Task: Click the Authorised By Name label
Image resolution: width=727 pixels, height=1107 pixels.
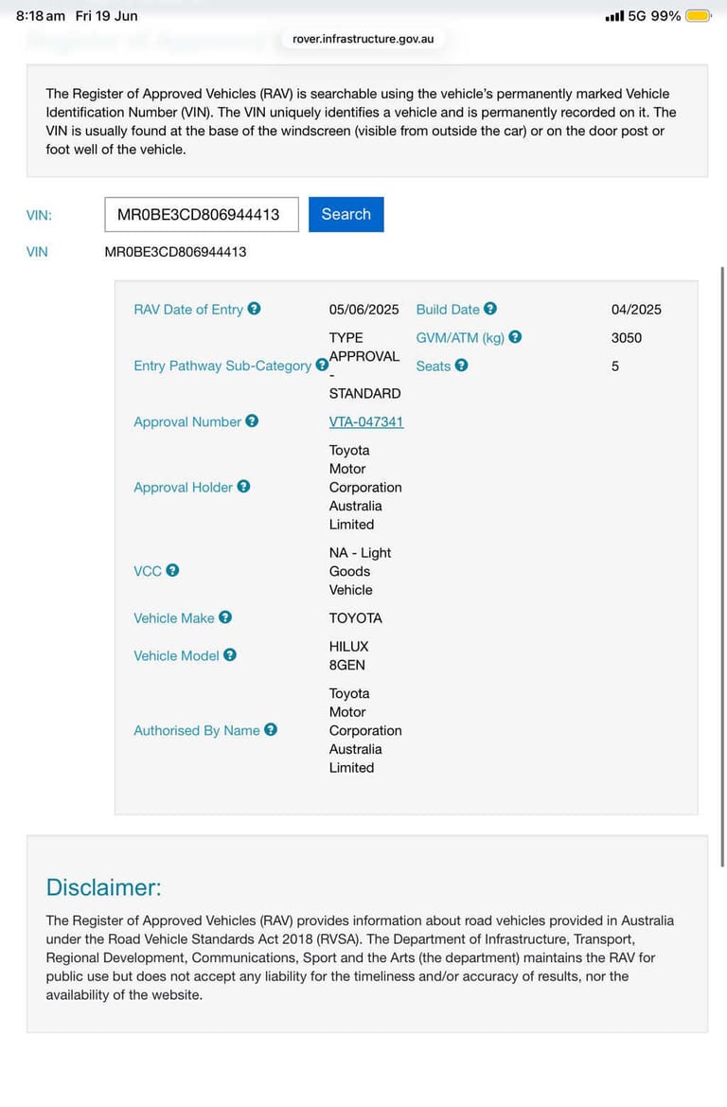Action: click(x=196, y=731)
